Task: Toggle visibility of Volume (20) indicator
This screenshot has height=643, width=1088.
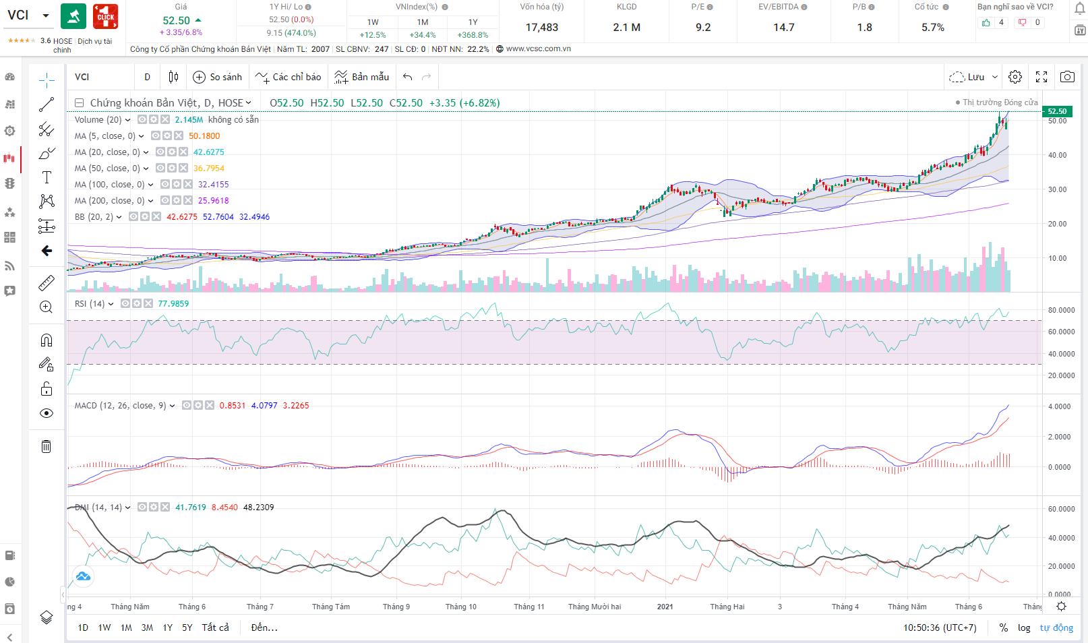Action: 142,119
